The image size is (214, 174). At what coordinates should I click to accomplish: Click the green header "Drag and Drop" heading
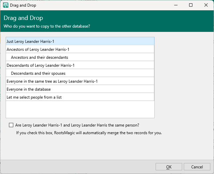(x=23, y=18)
